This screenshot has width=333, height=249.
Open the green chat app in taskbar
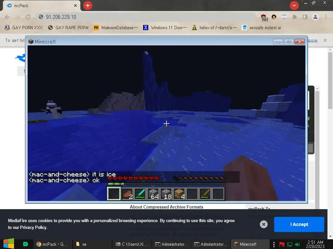[25, 244]
